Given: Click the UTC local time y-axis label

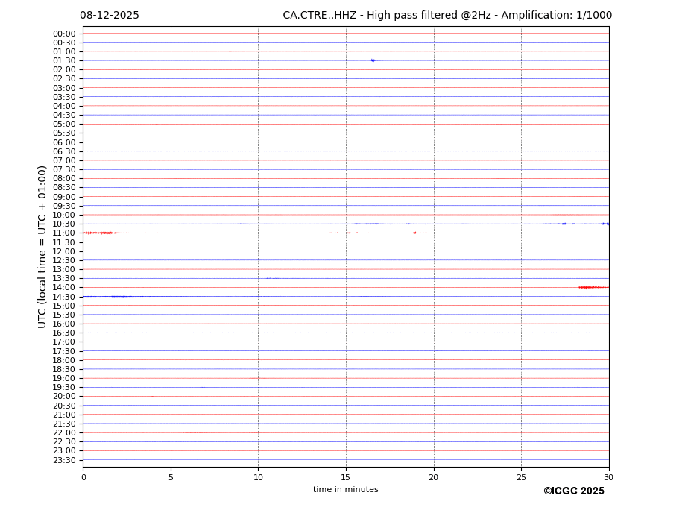Looking at the screenshot, I should pos(42,247).
